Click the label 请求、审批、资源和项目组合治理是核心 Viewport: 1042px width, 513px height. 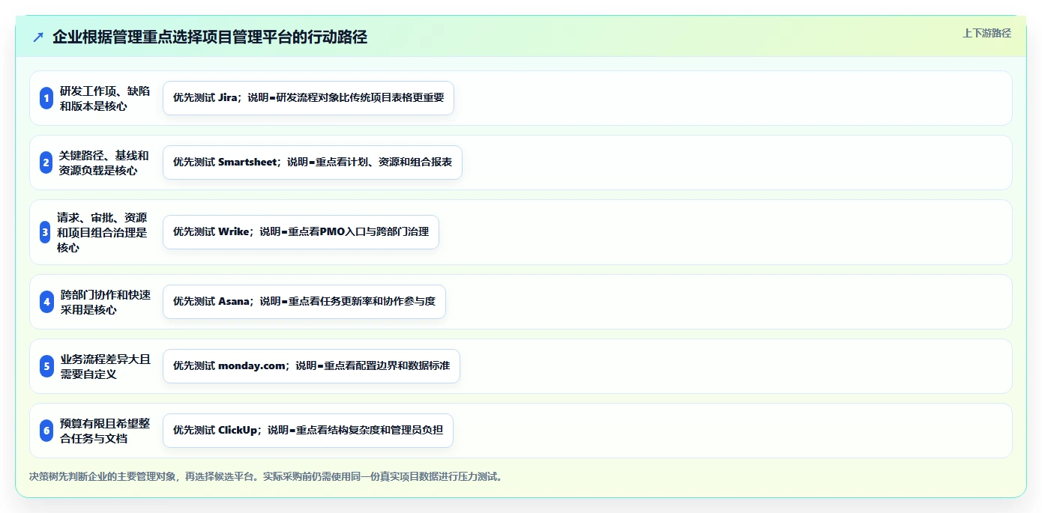point(102,232)
